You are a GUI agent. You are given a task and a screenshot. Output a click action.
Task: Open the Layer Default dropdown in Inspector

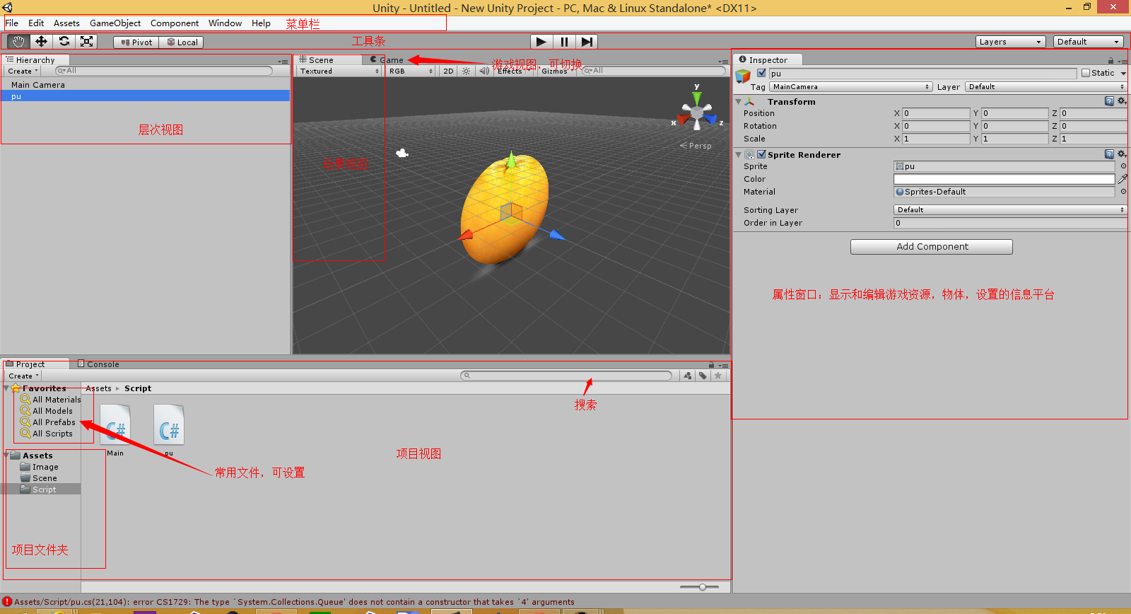tap(1045, 87)
